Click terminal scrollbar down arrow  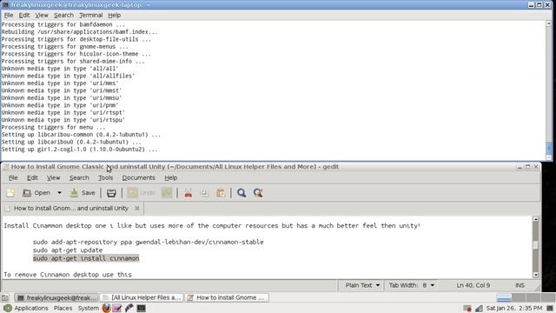548,157
